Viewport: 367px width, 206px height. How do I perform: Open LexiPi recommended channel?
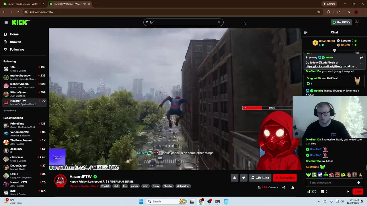pos(24,175)
